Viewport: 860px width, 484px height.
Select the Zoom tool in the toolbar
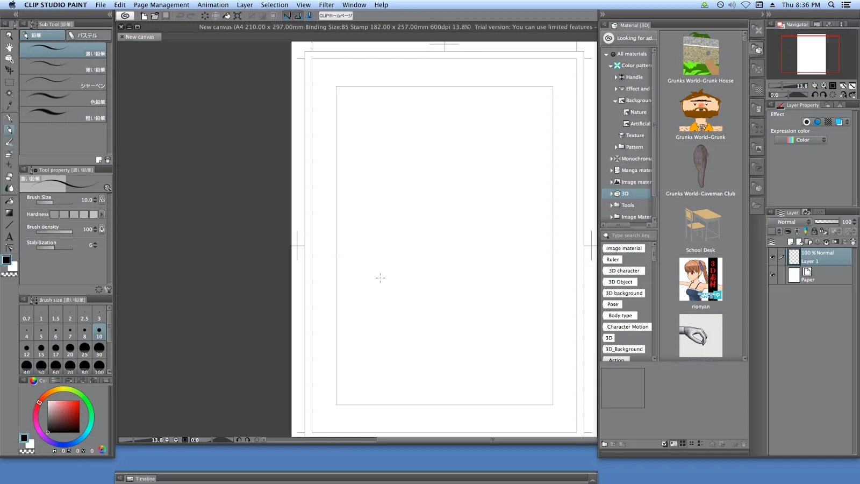9,34
